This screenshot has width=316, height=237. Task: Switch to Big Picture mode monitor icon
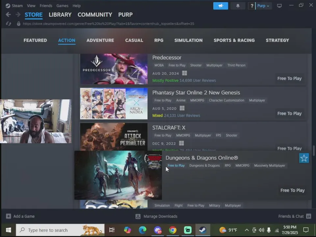point(279,6)
